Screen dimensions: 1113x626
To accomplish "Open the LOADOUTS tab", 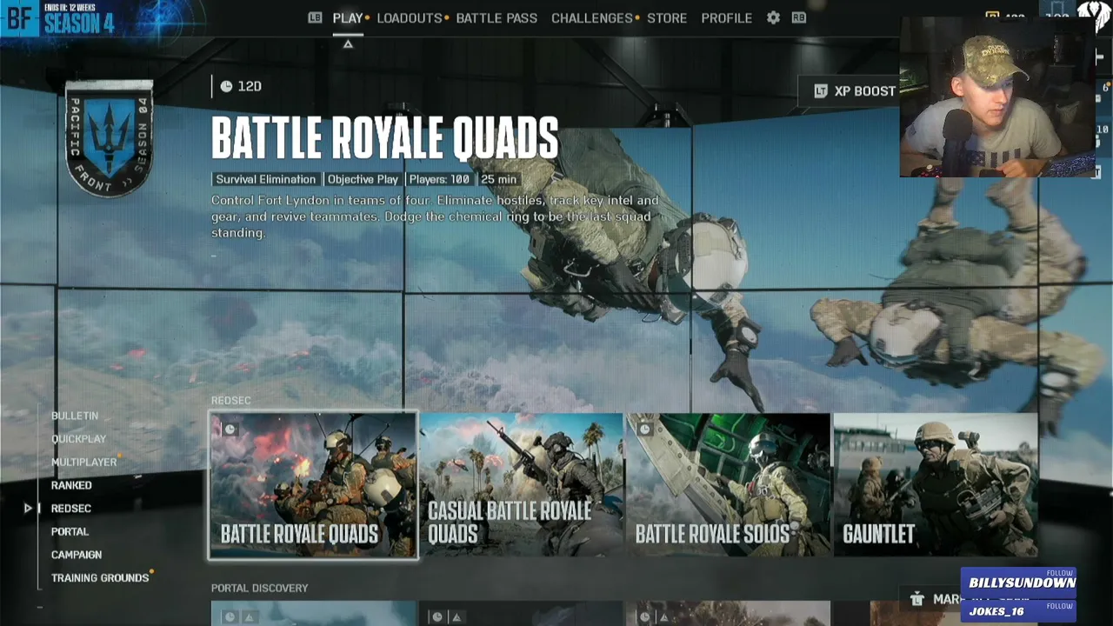I will (x=410, y=17).
